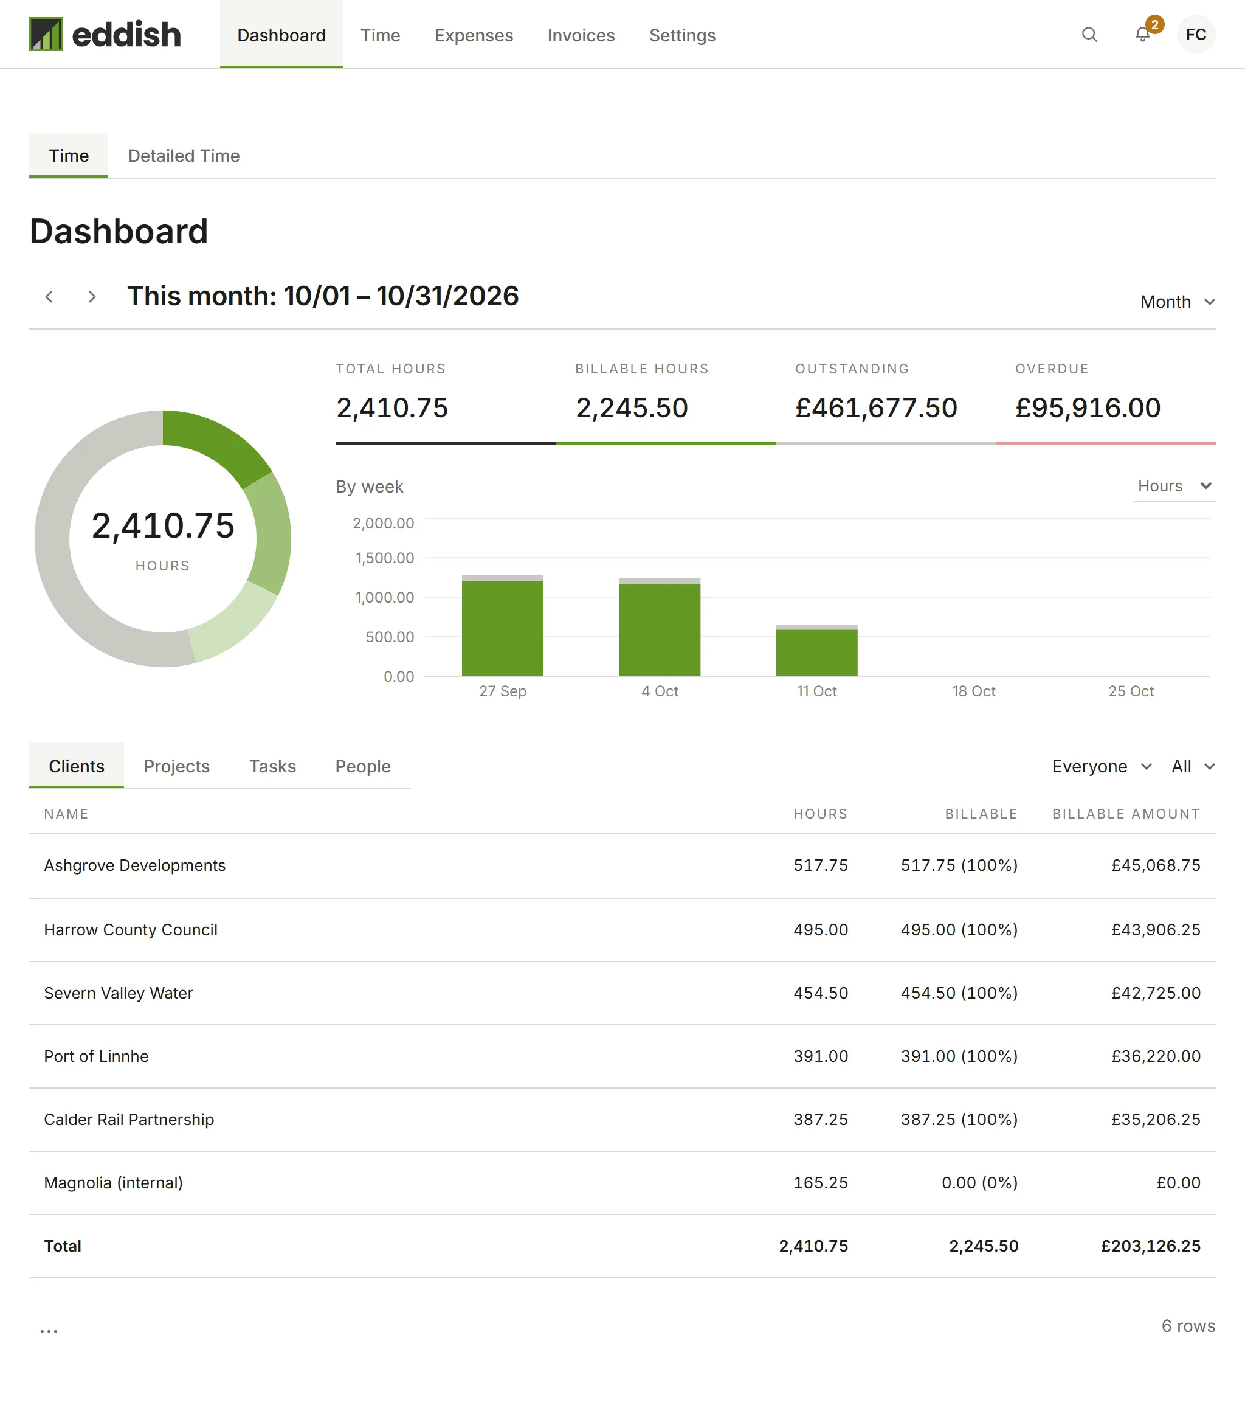Click the 25 Oct axis label

pyautogui.click(x=1131, y=691)
